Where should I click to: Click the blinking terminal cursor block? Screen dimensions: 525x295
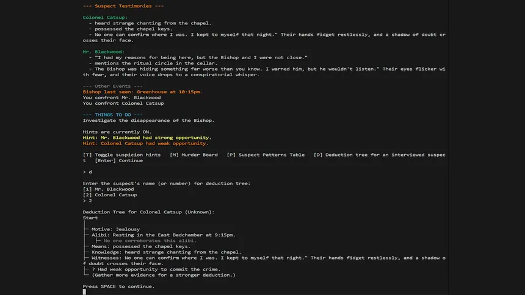coord(84,292)
